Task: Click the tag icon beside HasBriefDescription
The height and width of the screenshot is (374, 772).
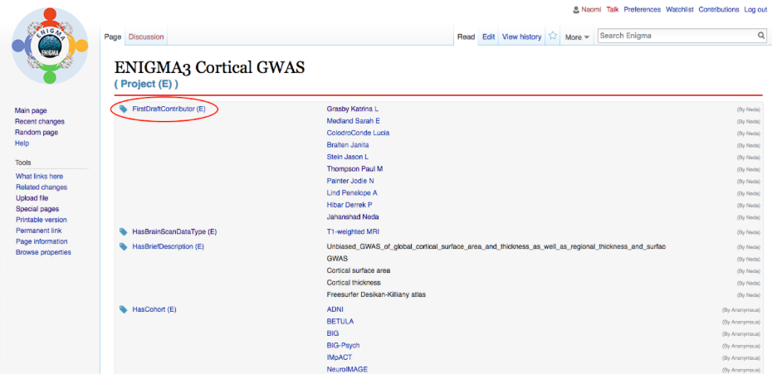Action: point(124,246)
